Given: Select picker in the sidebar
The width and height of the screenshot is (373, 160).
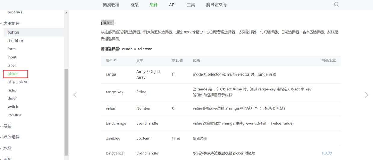Looking at the screenshot, I should coord(13,74).
